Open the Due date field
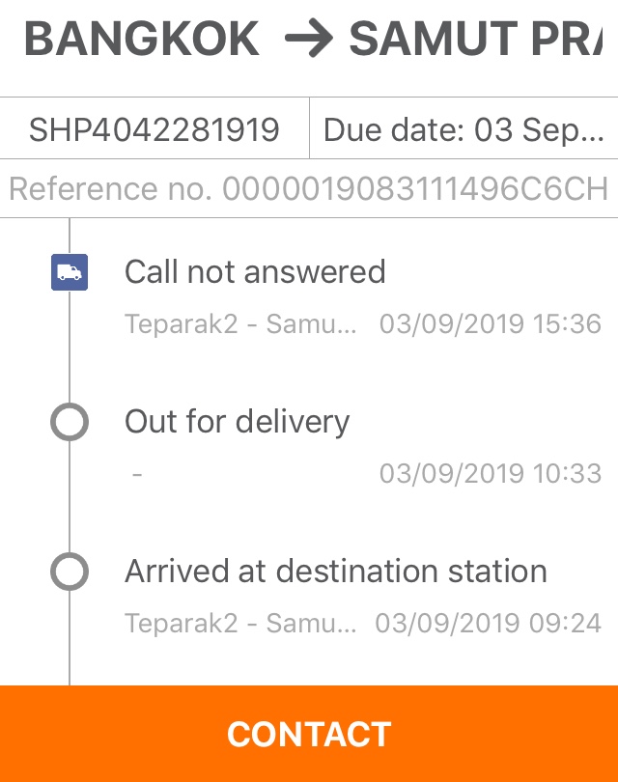The width and height of the screenshot is (618, 782). [463, 129]
